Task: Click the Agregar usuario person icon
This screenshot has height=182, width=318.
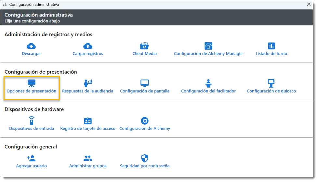Action: point(31,158)
